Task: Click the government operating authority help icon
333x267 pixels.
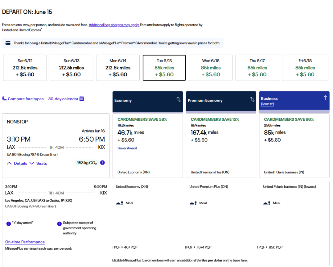Action: tap(59, 224)
